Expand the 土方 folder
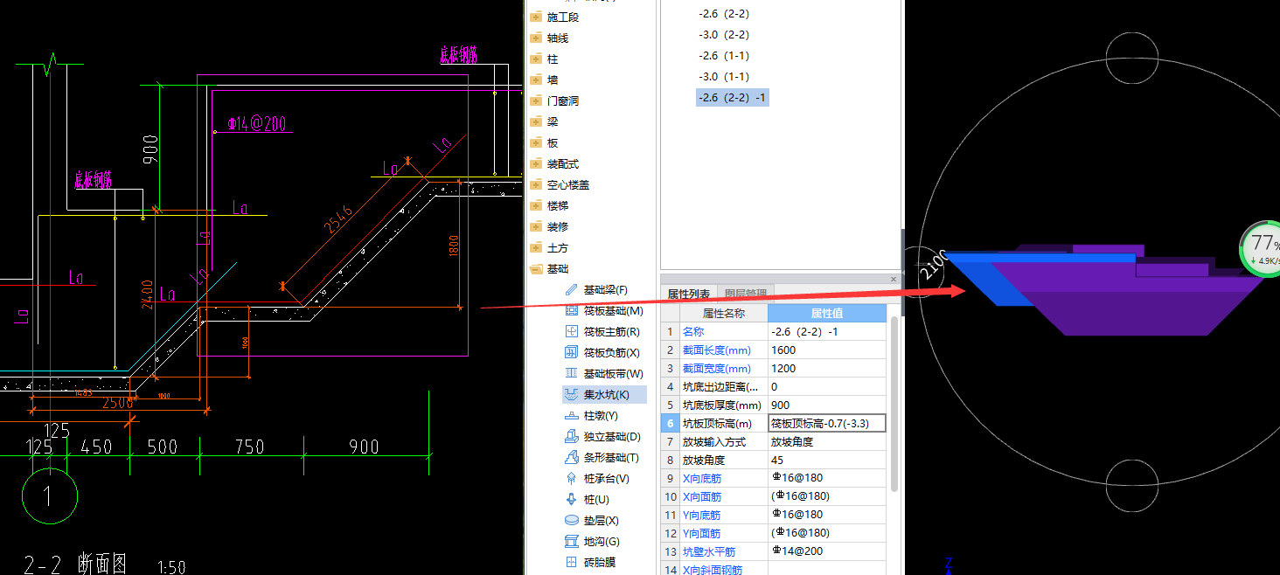Viewport: 1280px width, 575px height. [535, 247]
